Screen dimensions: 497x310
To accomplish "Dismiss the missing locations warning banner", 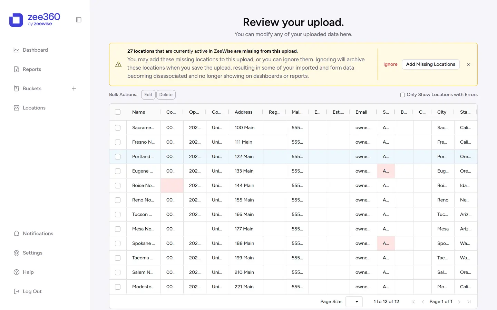I will click(x=468, y=64).
